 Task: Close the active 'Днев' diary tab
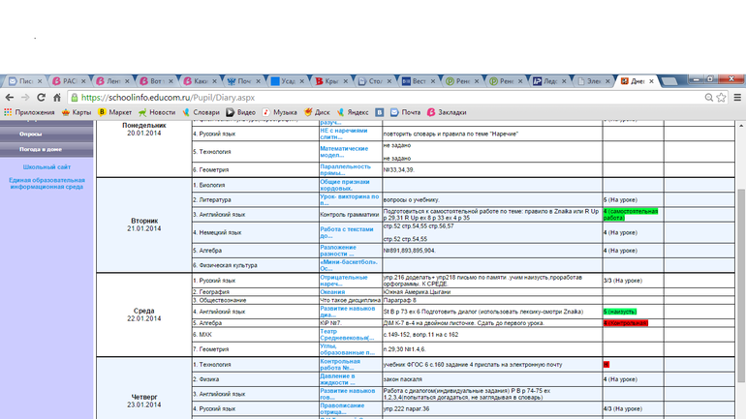(651, 81)
